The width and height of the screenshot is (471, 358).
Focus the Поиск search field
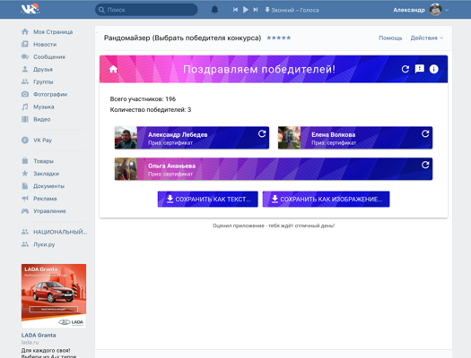point(146,10)
